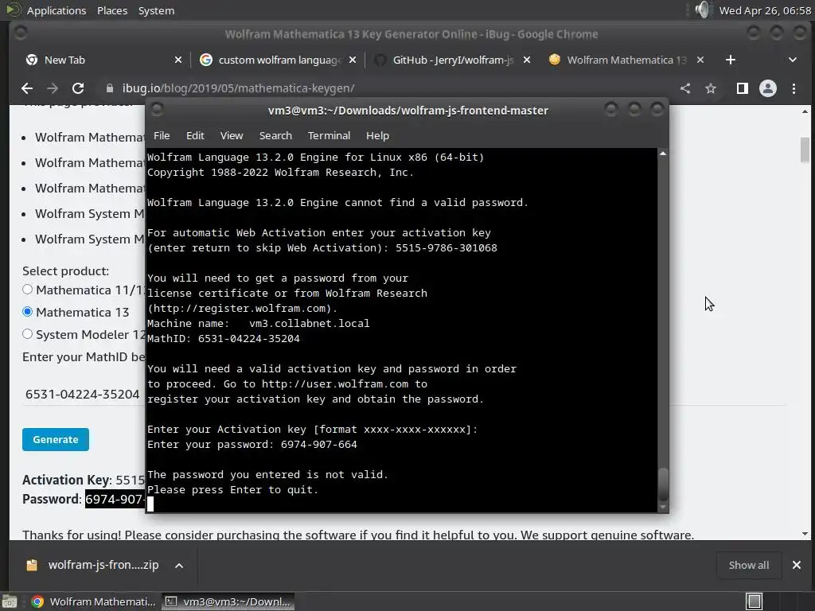815x611 pixels.
Task: Click browser page scroll-down arrow
Action: 805,534
